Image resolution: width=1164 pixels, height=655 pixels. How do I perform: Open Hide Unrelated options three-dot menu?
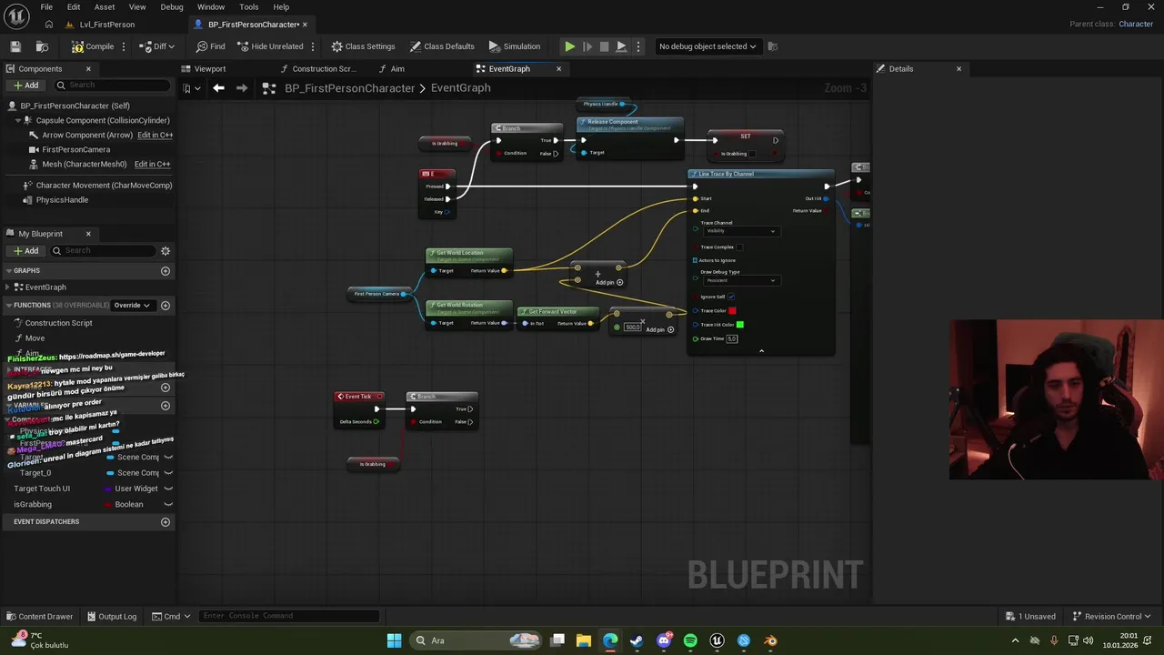pyautogui.click(x=313, y=46)
